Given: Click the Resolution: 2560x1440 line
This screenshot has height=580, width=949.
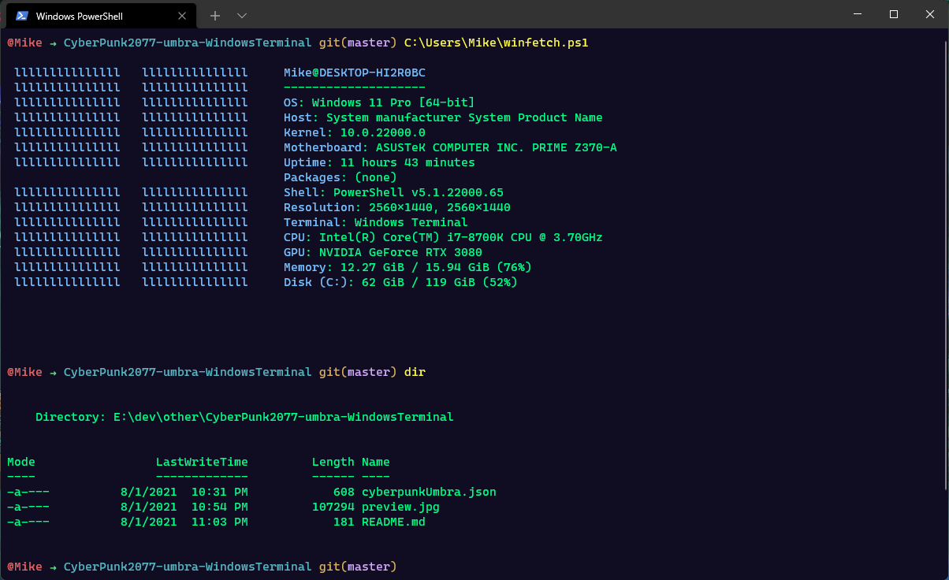Looking at the screenshot, I should point(397,207).
